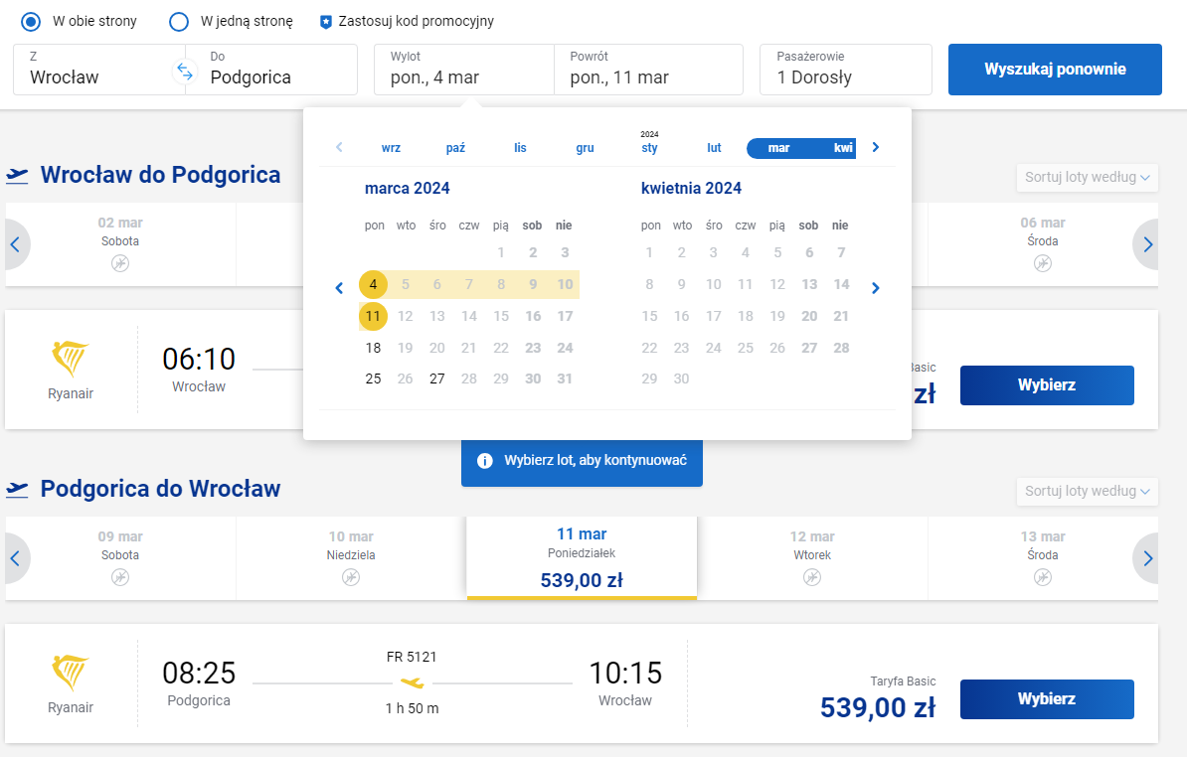Click plane icon beside Podgorica do Wrocław heading
The width and height of the screenshot is (1187, 757).
click(18, 490)
